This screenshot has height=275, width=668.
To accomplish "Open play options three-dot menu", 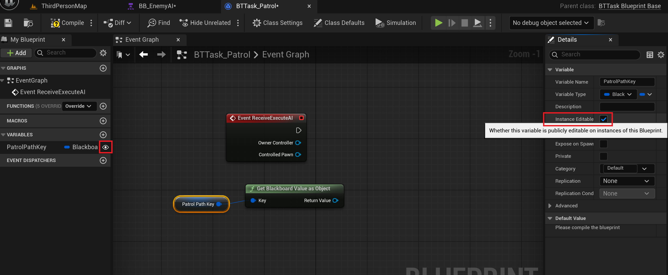I will click(490, 23).
